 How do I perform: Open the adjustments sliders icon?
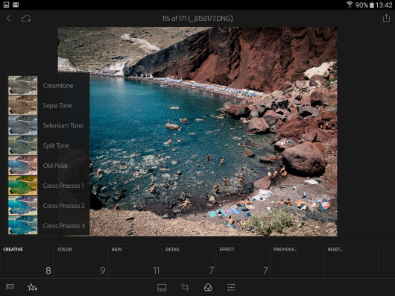[231, 287]
